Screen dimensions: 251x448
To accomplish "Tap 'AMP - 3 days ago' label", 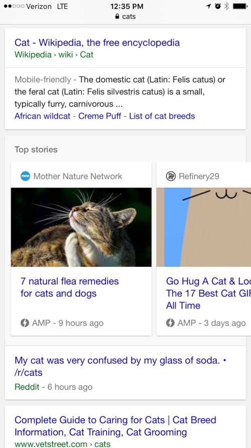I will (x=211, y=323).
